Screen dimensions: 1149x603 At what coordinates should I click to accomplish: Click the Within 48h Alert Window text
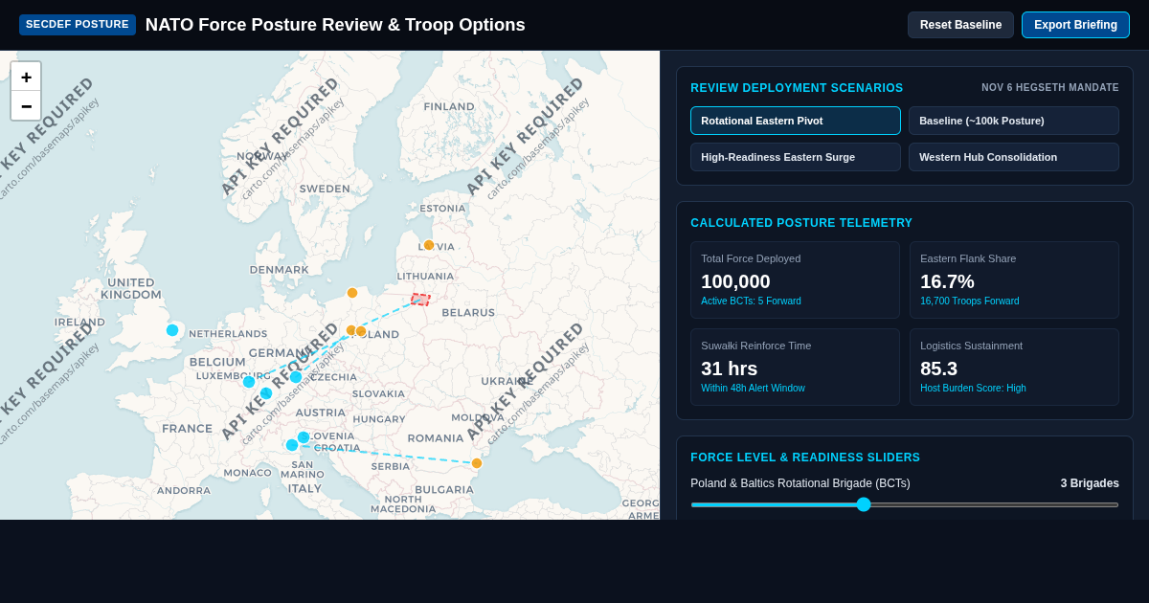pyautogui.click(x=753, y=388)
